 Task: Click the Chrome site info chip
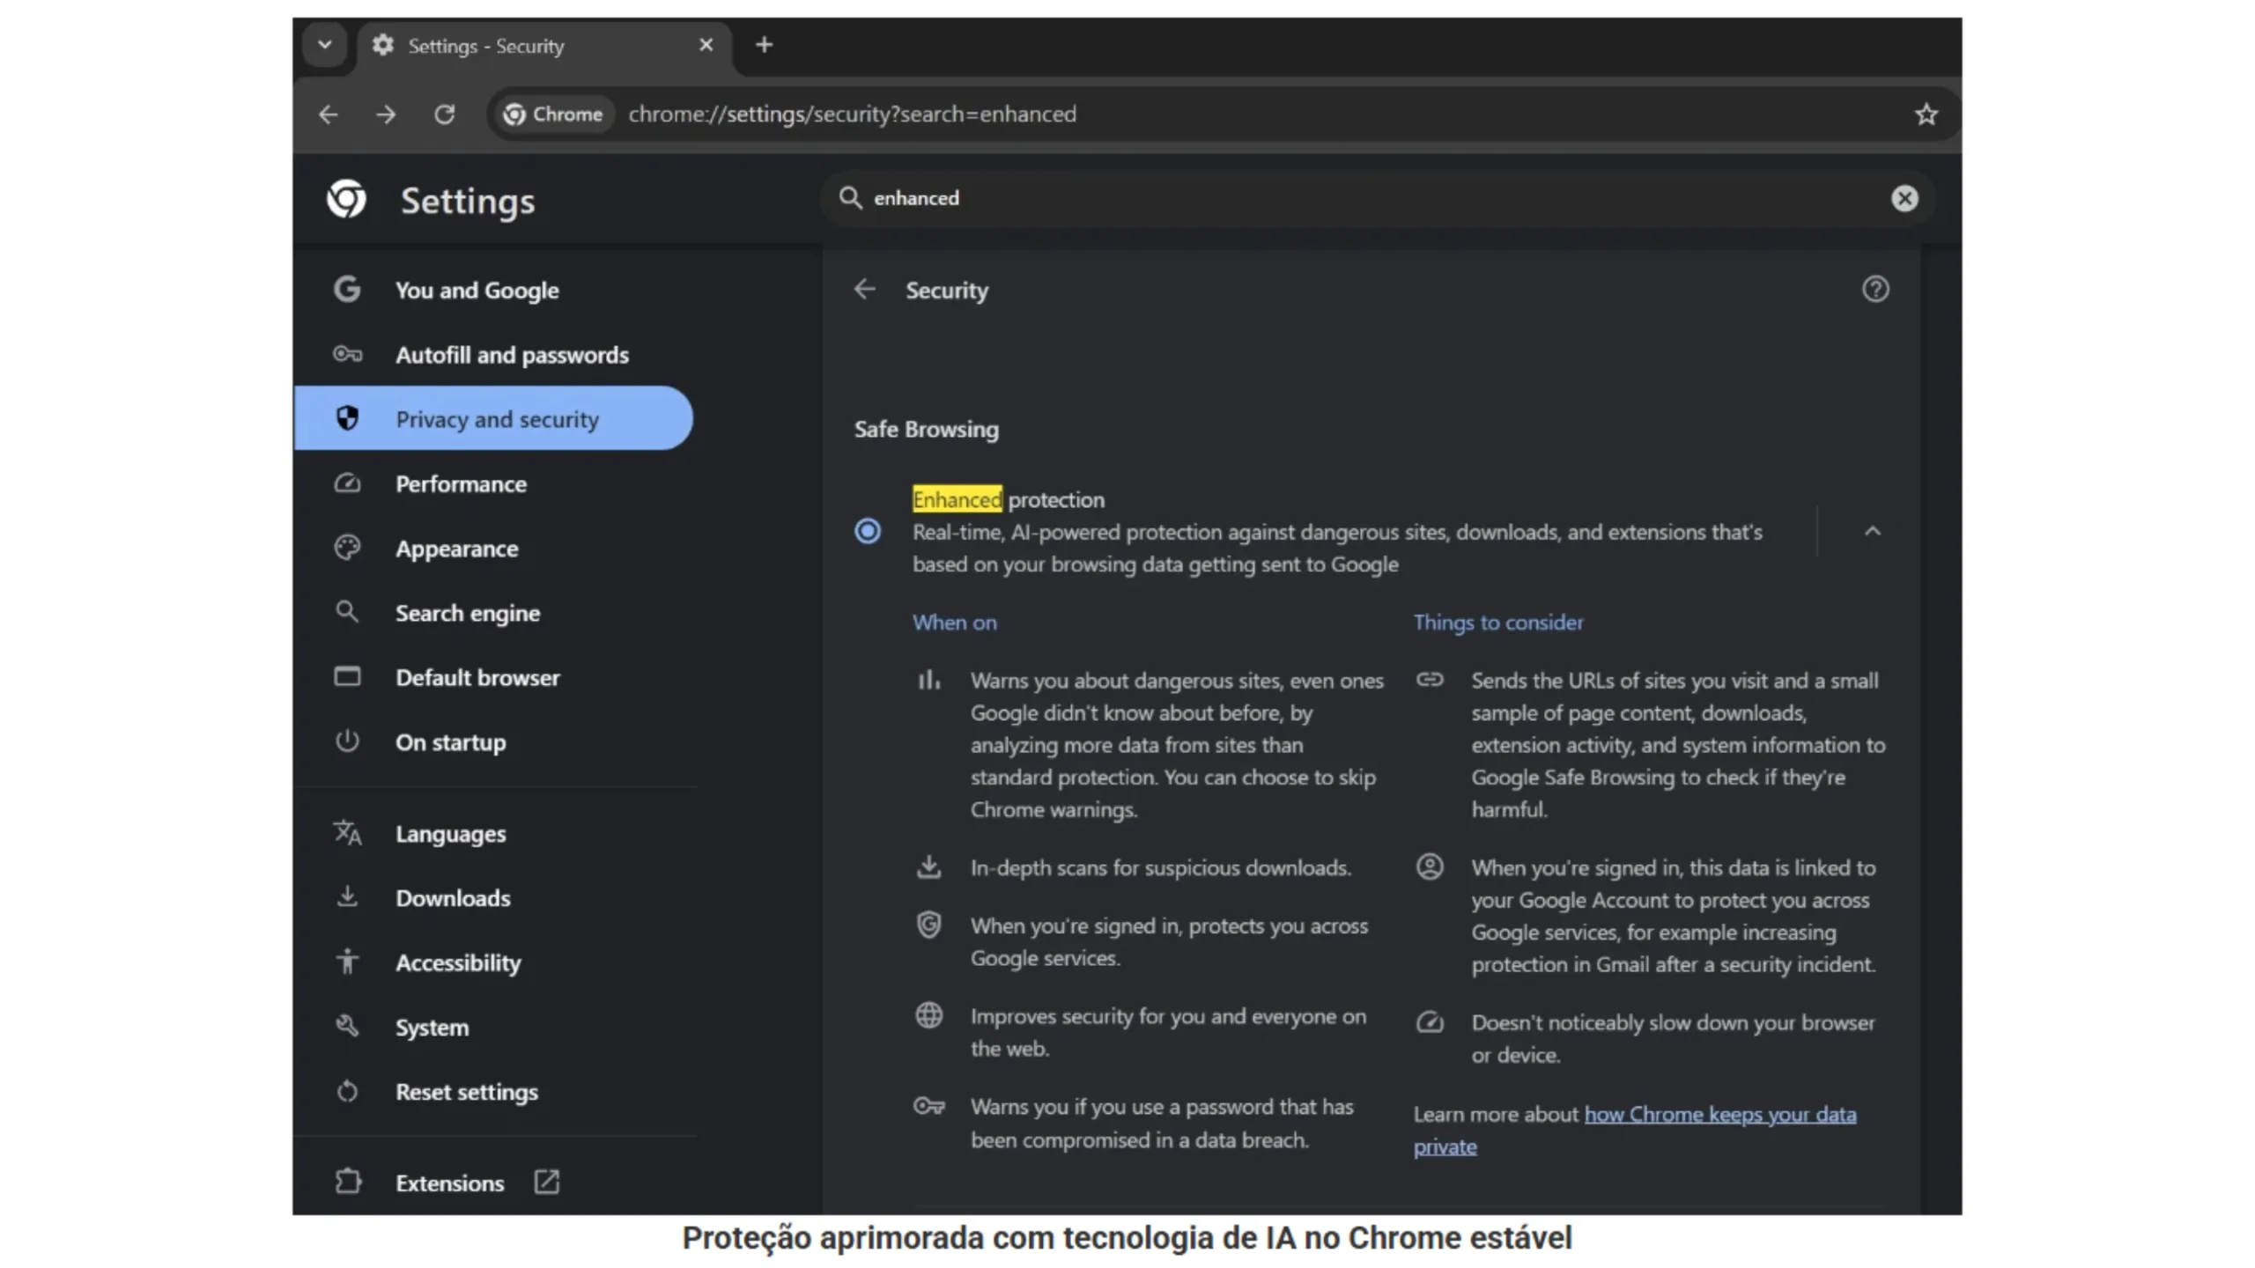[x=553, y=114]
